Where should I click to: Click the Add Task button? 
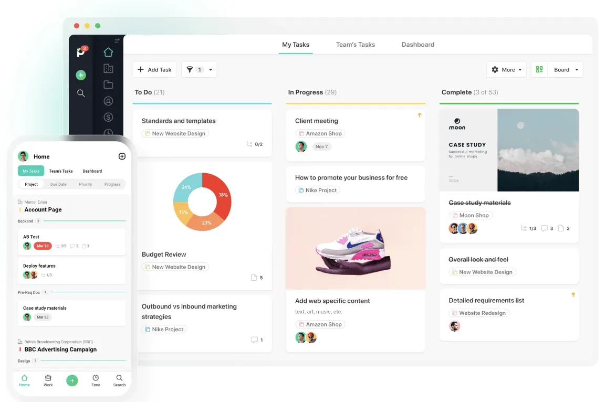click(x=154, y=70)
